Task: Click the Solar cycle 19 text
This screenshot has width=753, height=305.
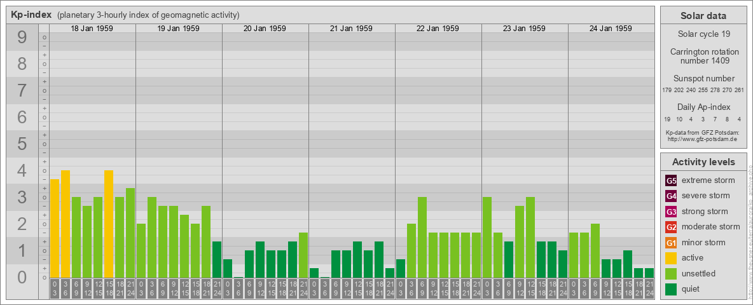Action: tap(703, 34)
